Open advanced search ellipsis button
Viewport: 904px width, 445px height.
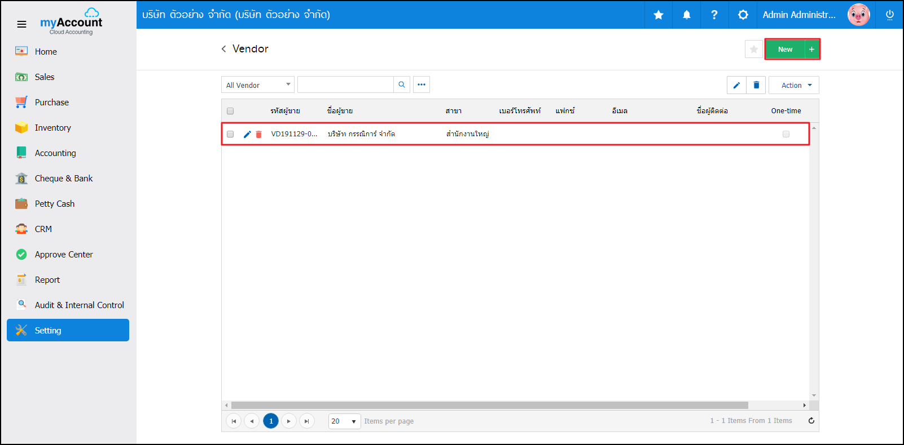(x=422, y=84)
